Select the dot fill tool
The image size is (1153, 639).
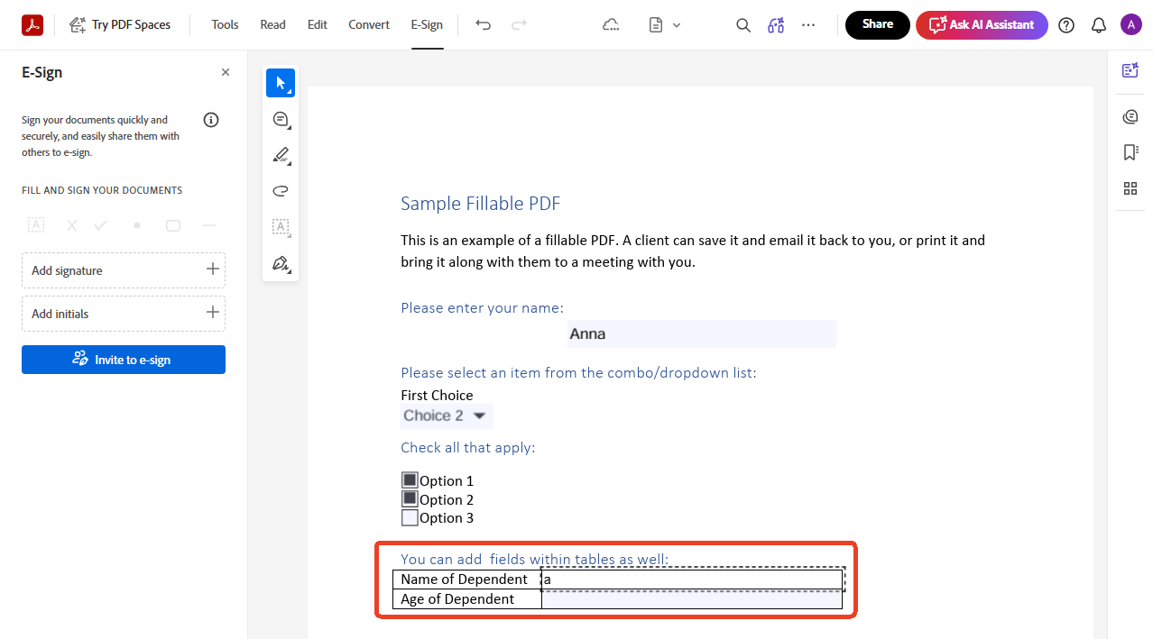(x=137, y=225)
